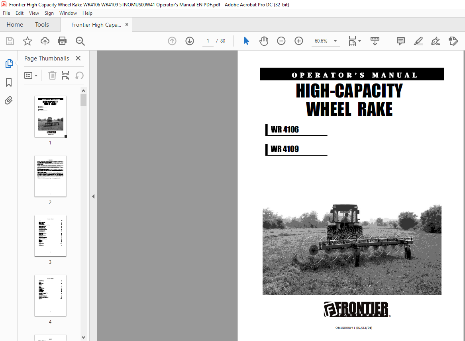Add file to starred favorites

[27, 41]
